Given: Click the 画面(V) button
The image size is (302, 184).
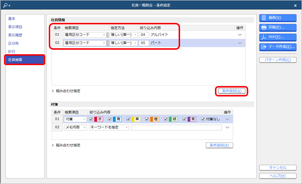Looking at the screenshot, I should click(x=278, y=18).
